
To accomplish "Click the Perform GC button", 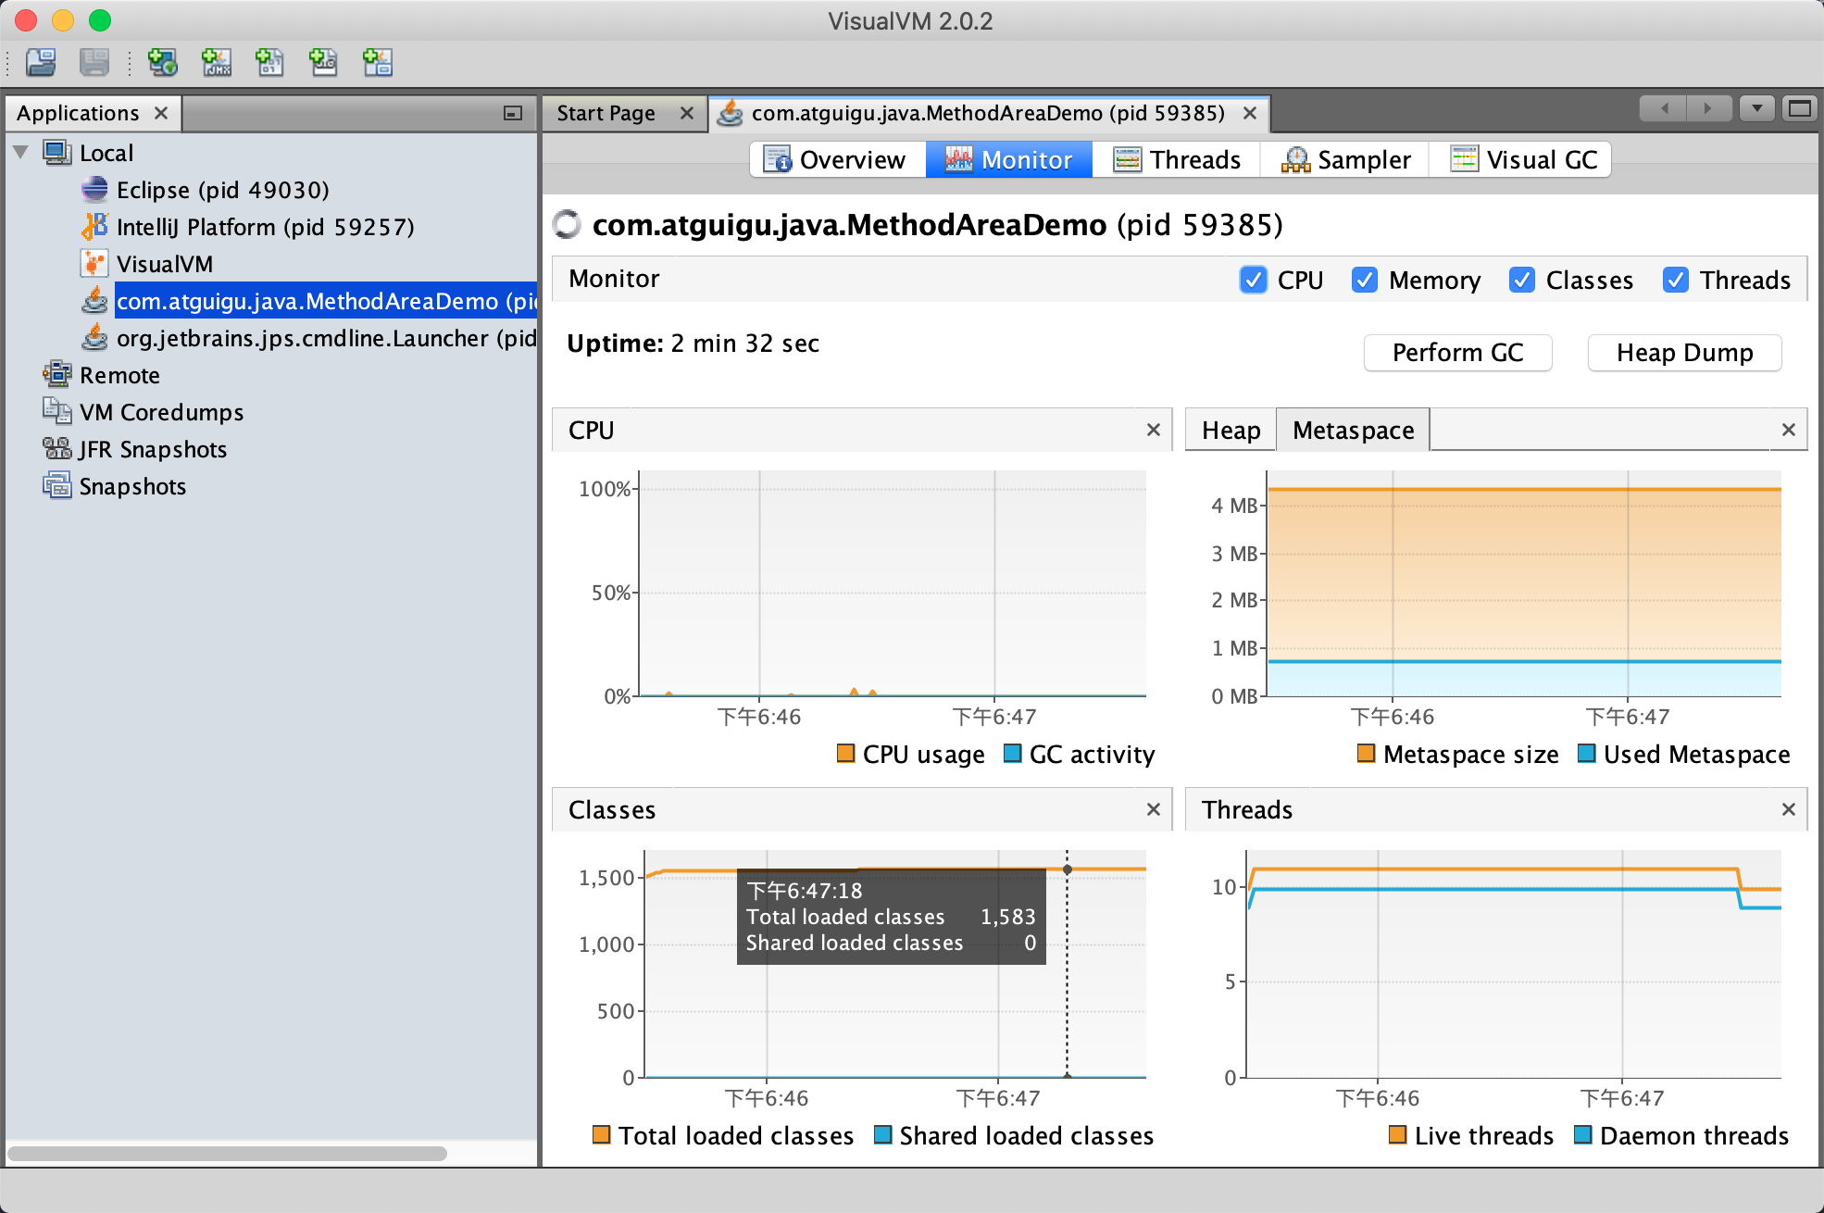I will (x=1457, y=353).
